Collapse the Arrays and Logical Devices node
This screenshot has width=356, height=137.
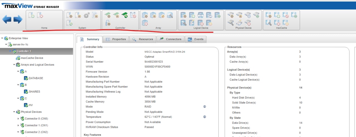point(14,65)
